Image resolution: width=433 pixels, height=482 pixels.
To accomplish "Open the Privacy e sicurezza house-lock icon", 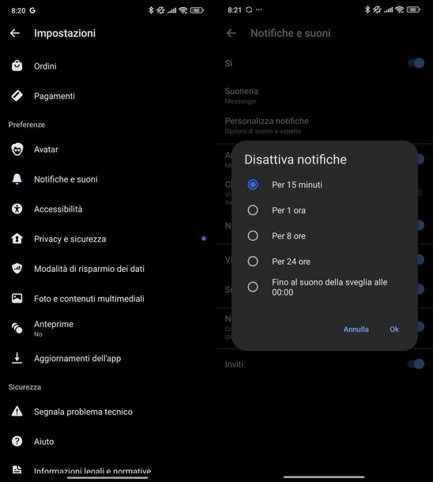I will click(x=17, y=239).
